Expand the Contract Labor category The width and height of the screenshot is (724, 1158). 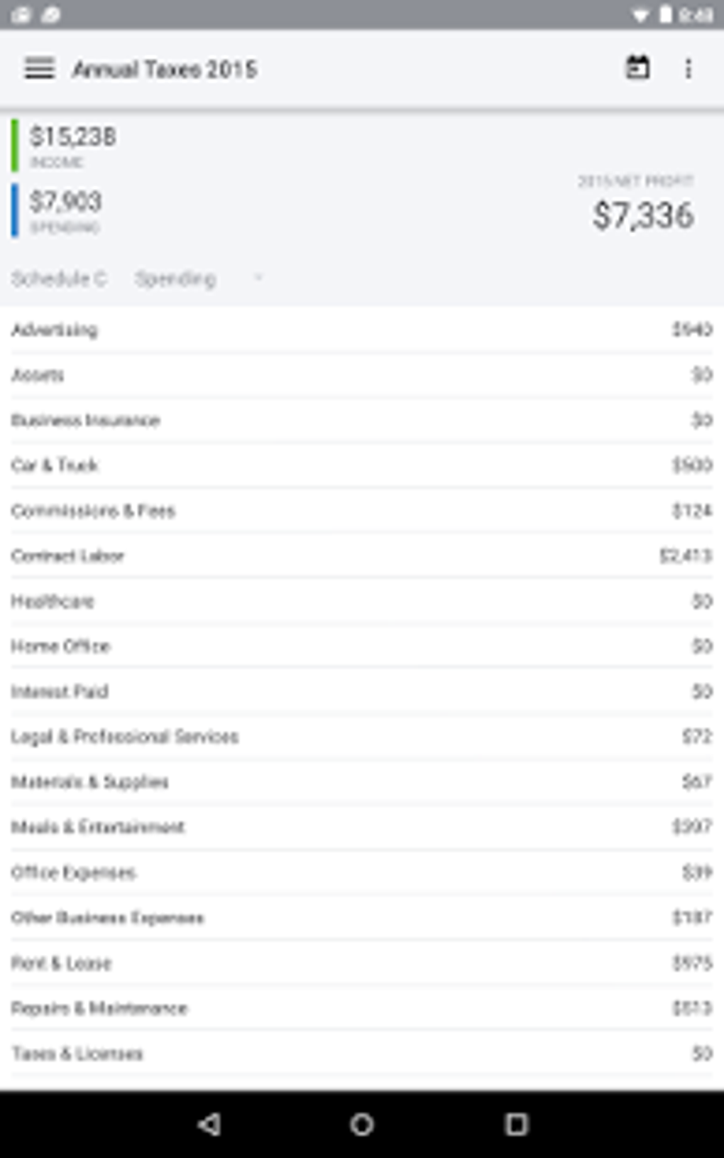click(362, 556)
